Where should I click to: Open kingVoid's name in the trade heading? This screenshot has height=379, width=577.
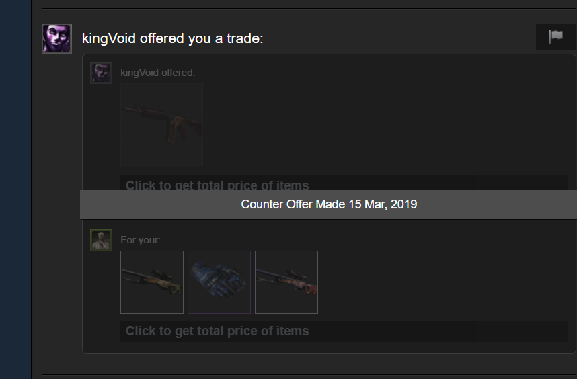click(108, 38)
